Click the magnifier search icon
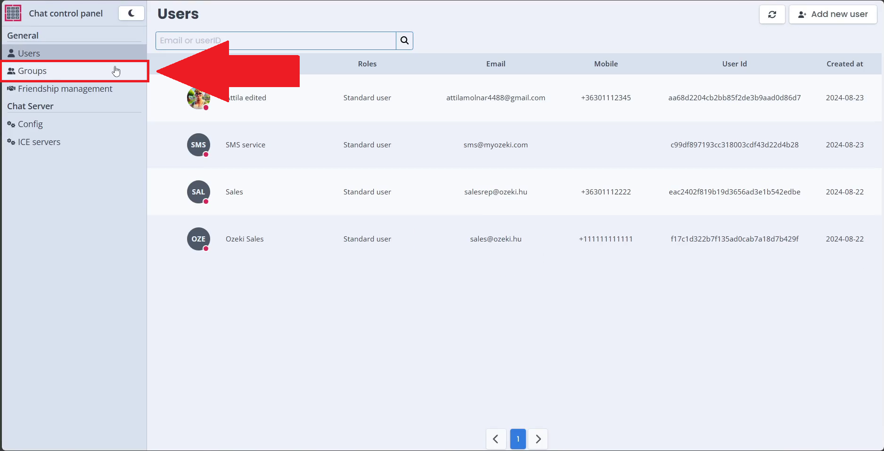Viewport: 884px width, 451px height. [x=404, y=40]
